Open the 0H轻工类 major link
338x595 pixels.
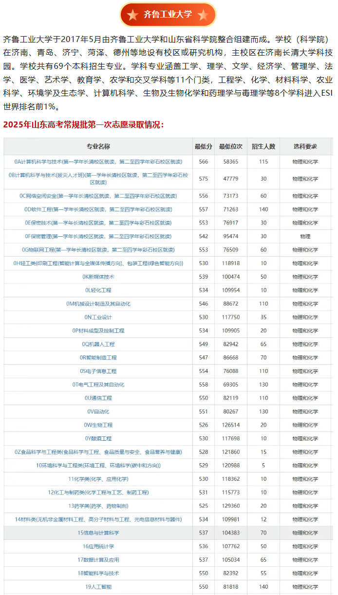click(98, 263)
